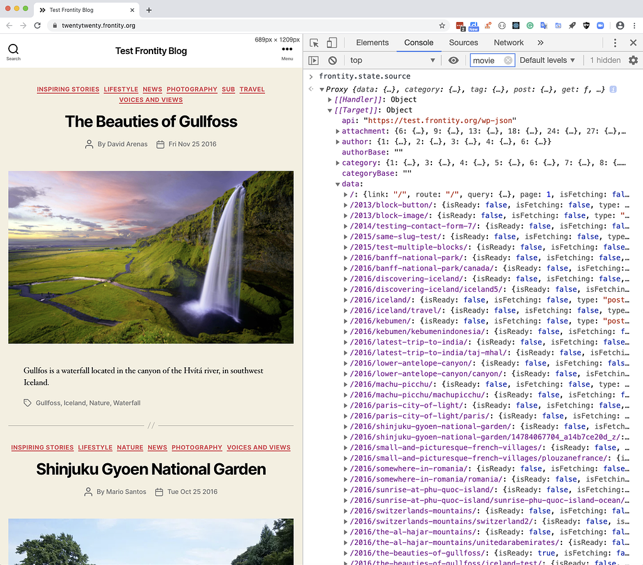
Task: Open the top frame context dropdown
Action: [392, 60]
